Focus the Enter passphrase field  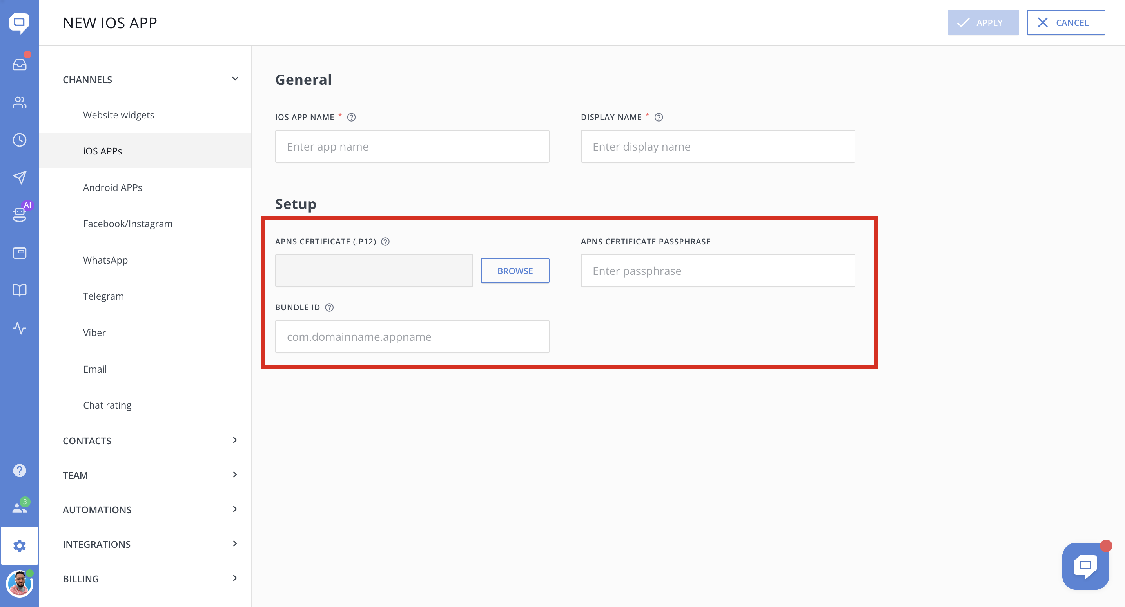[x=718, y=271]
